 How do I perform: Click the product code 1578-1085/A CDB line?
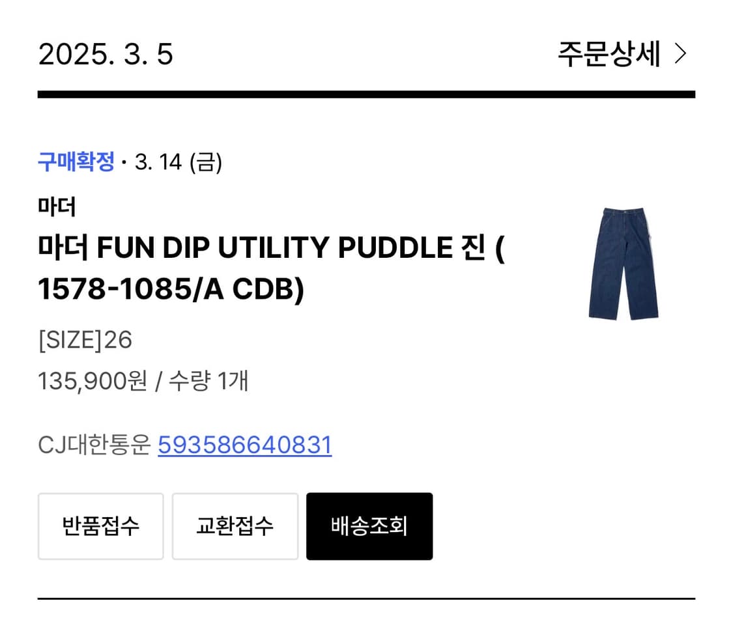click(171, 290)
